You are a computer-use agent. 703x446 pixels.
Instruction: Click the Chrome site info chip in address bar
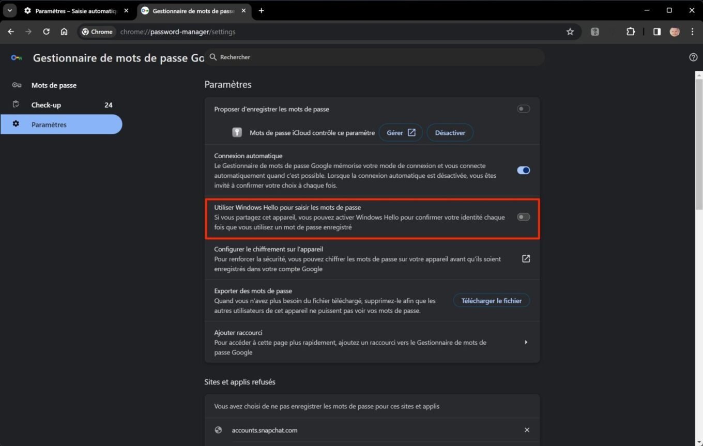pos(97,32)
